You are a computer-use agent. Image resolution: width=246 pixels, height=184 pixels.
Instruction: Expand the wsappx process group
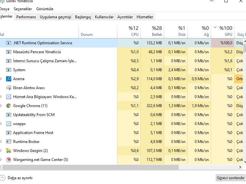(x=1, y=124)
